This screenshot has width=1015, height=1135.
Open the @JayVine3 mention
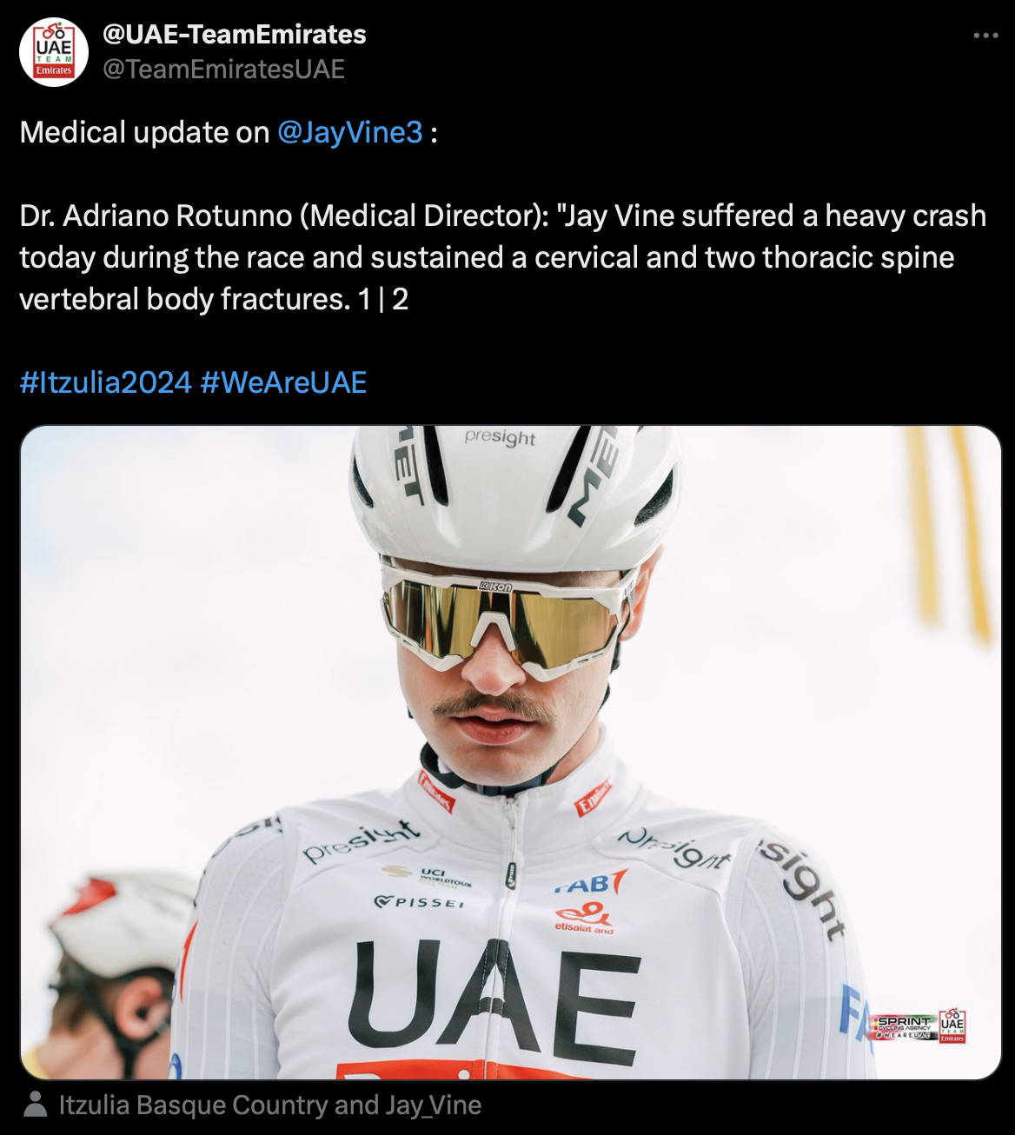[350, 132]
